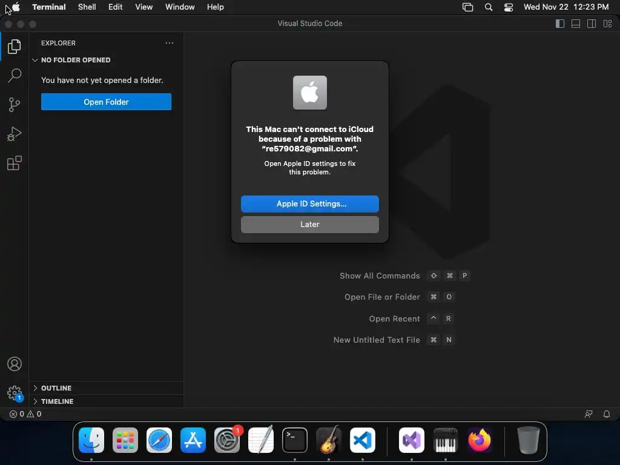Open System Settings from the Dock
Image resolution: width=620 pixels, height=465 pixels.
[227, 440]
